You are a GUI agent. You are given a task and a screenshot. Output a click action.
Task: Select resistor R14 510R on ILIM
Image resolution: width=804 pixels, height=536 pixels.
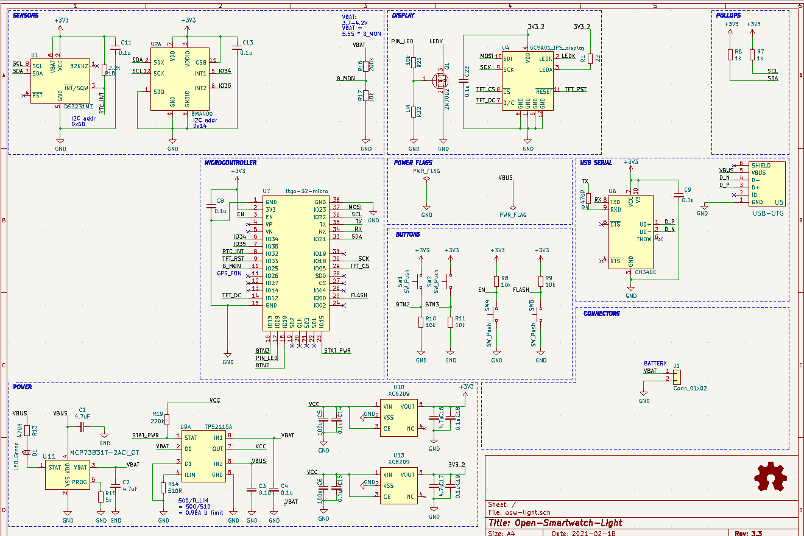[163, 487]
